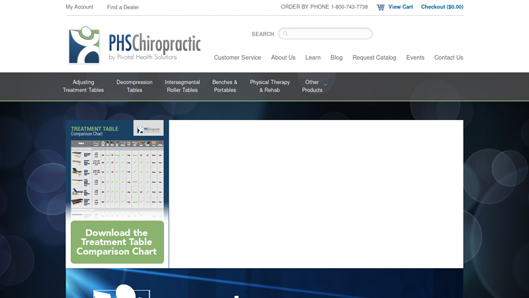
Task: Click in the search input field
Action: click(329, 34)
